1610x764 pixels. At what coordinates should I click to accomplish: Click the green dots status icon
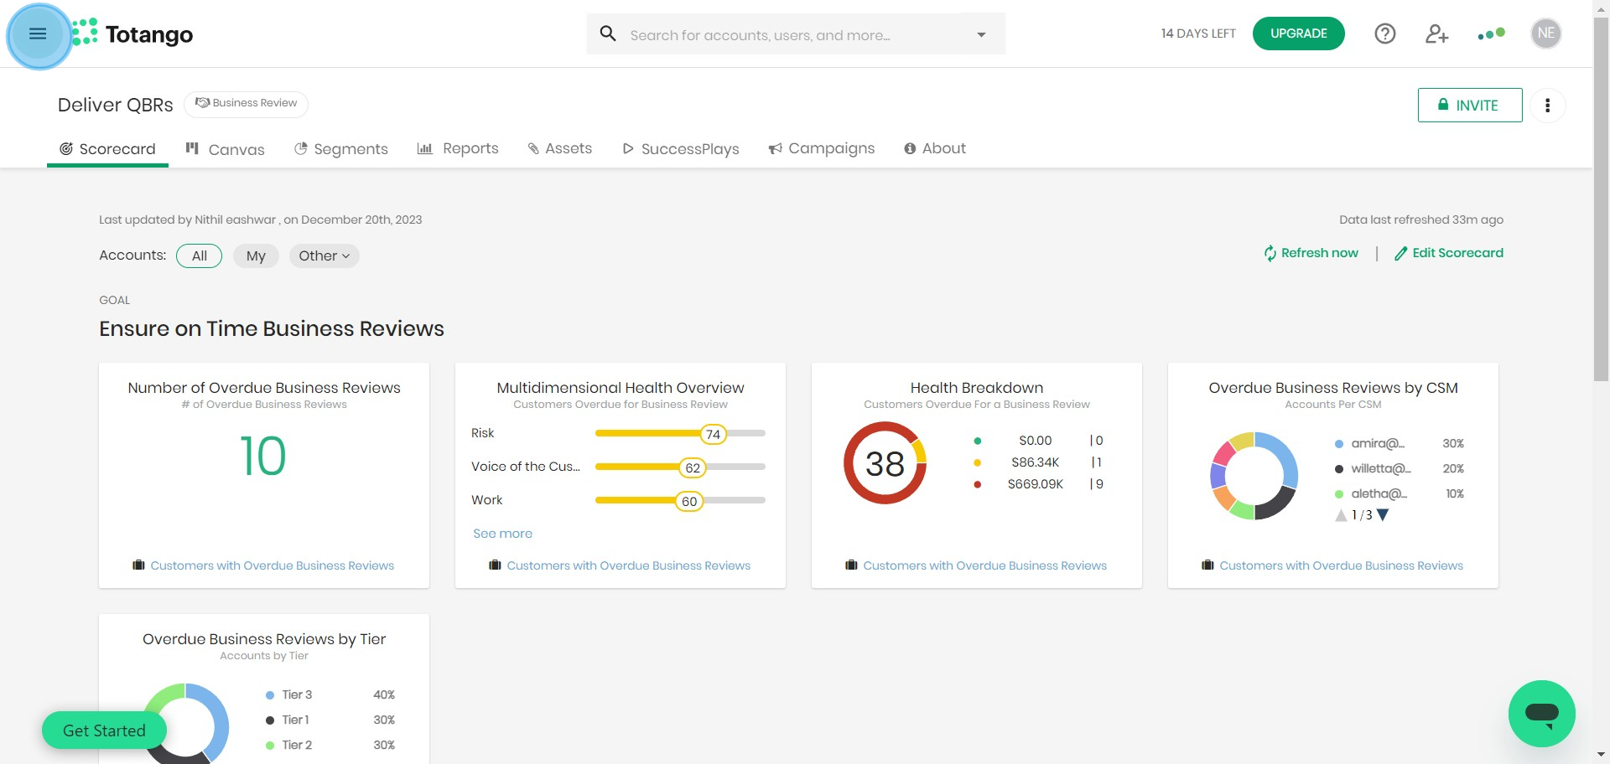1491,34
